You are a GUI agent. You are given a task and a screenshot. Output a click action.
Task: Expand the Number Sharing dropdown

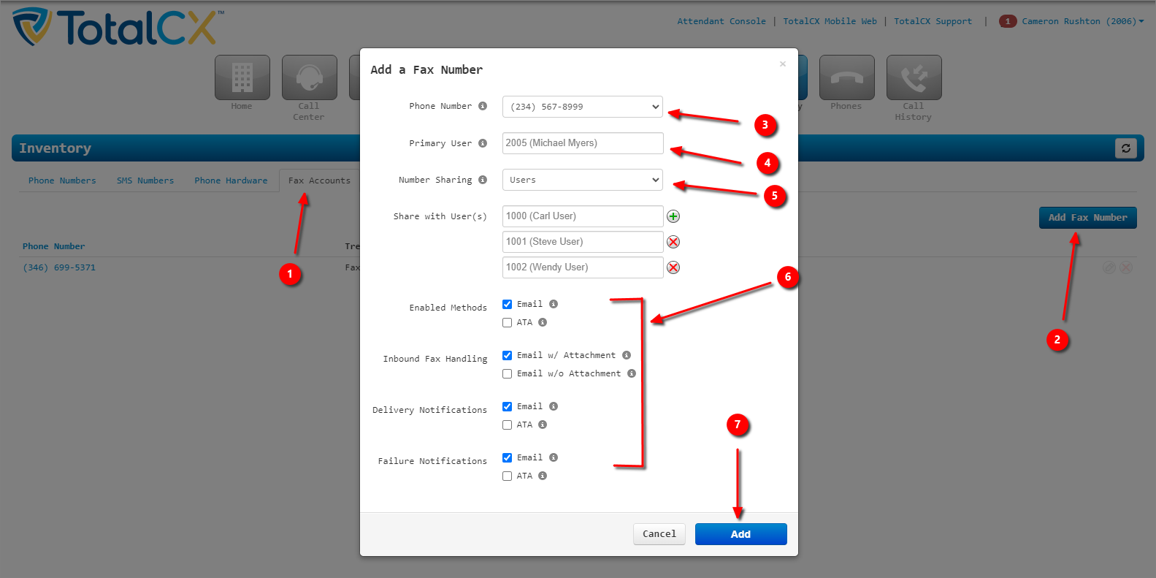tap(582, 180)
